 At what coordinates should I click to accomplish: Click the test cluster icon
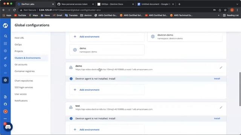pyautogui.click(x=71, y=108)
